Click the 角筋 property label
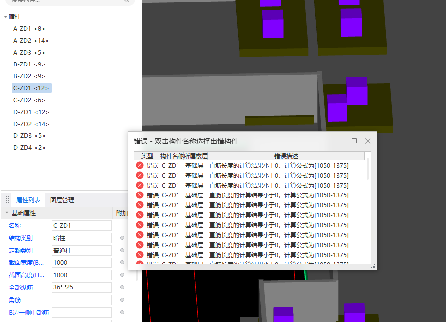 coord(15,300)
